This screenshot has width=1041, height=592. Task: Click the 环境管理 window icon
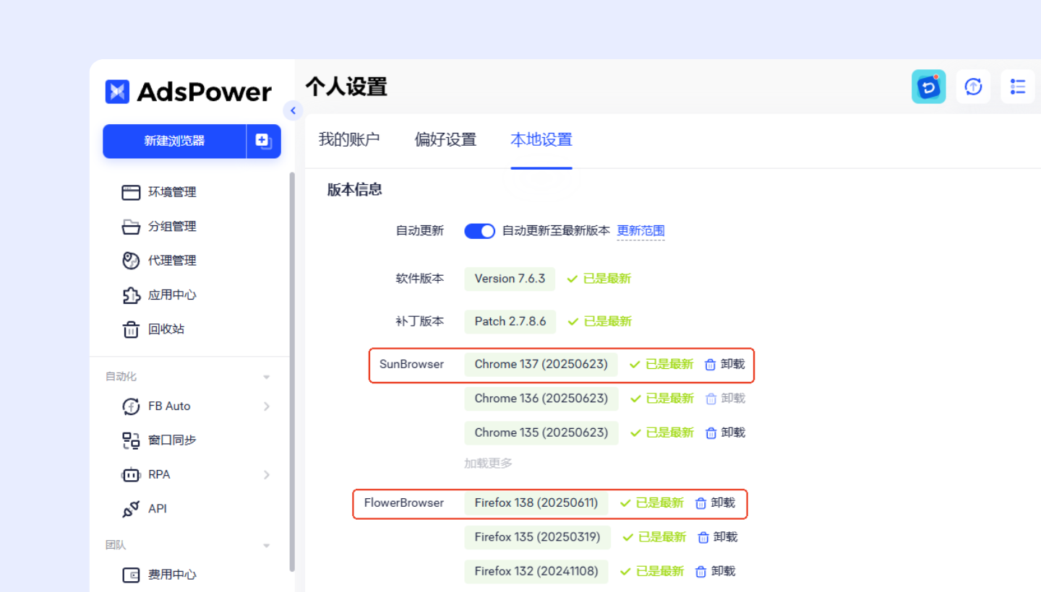point(131,193)
